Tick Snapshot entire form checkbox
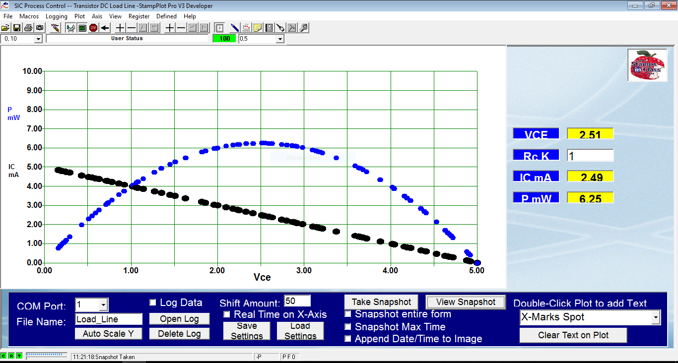Viewport: 678px width, 363px height. (348, 314)
